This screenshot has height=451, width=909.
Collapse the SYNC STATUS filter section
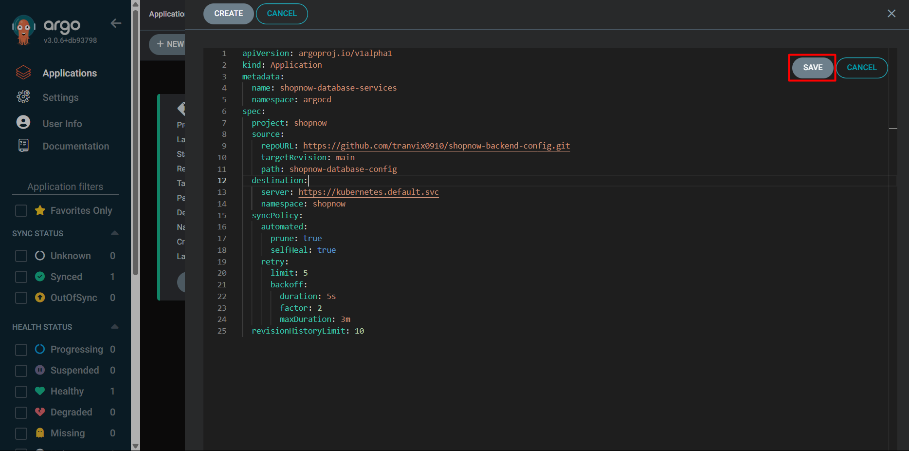point(115,233)
